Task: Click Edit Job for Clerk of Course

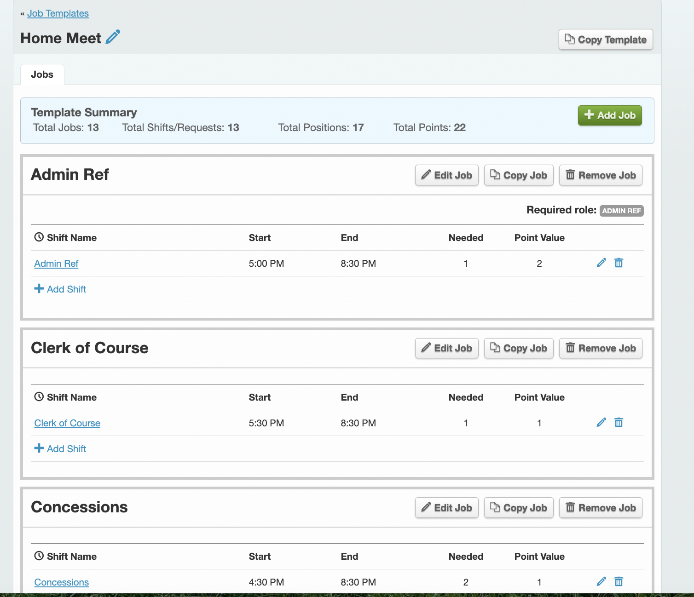Action: [446, 348]
